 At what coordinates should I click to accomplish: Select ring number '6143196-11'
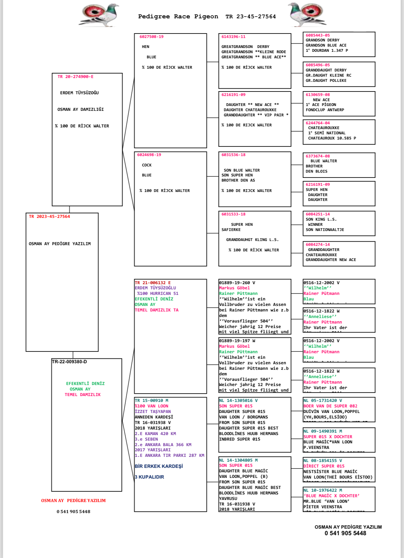(x=233, y=37)
